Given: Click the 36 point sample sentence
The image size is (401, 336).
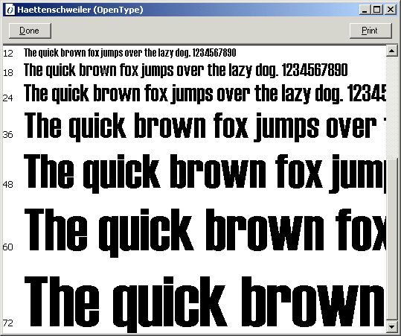Looking at the screenshot, I should (x=205, y=127).
